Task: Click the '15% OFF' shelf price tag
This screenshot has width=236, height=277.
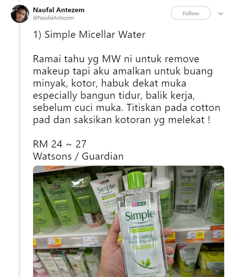Action: click(x=200, y=234)
